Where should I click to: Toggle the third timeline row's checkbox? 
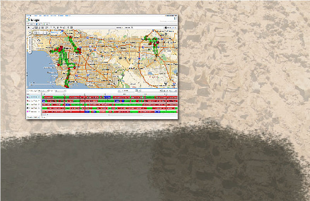pyautogui.click(x=28, y=104)
